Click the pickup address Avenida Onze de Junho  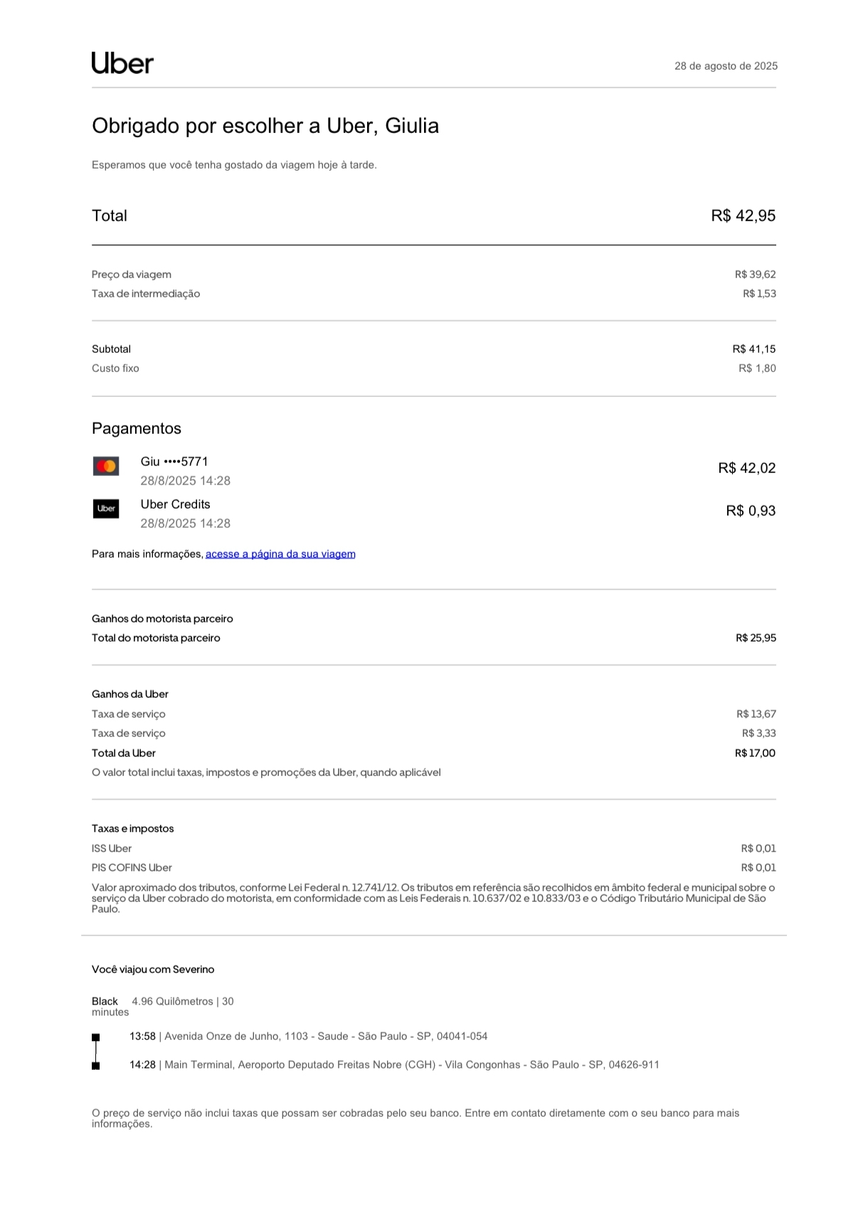click(325, 1036)
